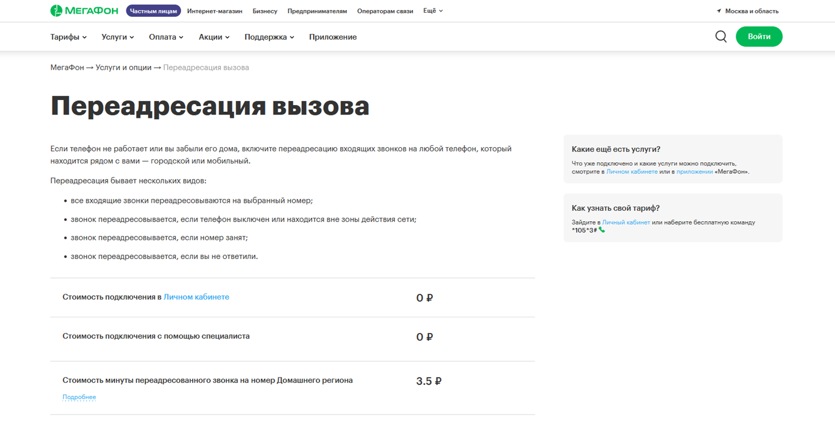Expand the Услуги dropdown menu

tap(117, 37)
